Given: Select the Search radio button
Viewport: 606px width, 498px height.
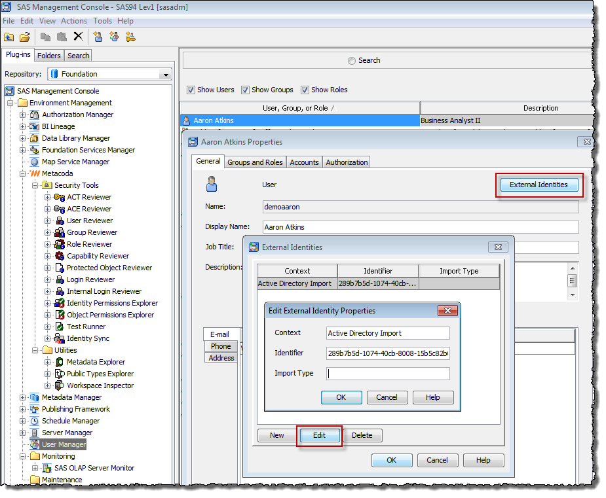Looking at the screenshot, I should 352,61.
